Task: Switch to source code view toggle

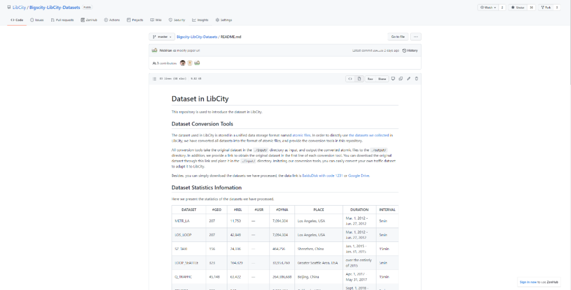Action: (x=349, y=79)
